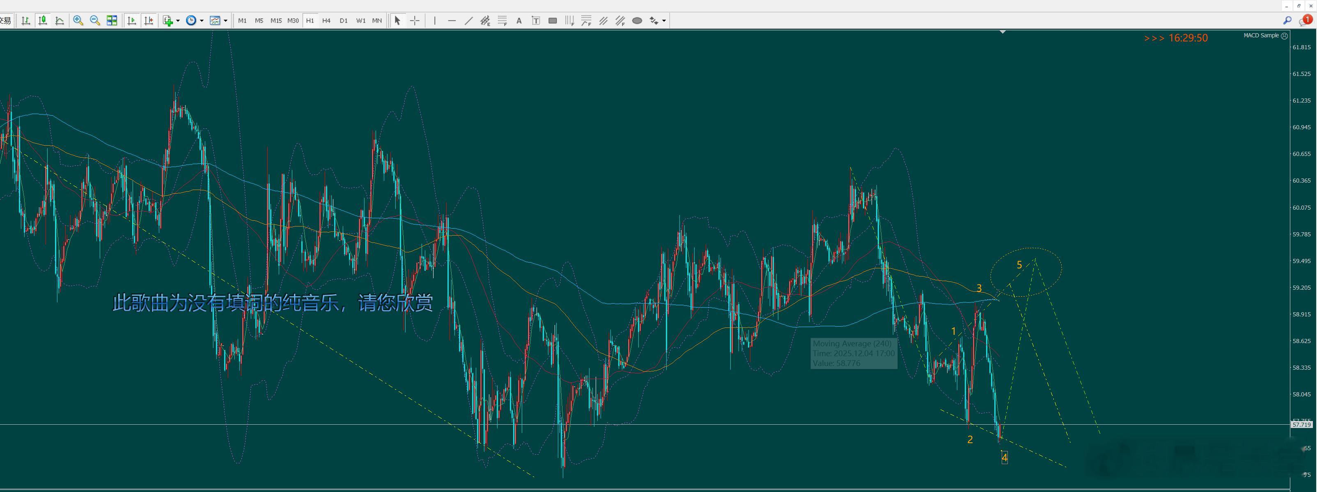Select candlestick chart display
Image resolution: width=1317 pixels, height=492 pixels.
point(43,21)
